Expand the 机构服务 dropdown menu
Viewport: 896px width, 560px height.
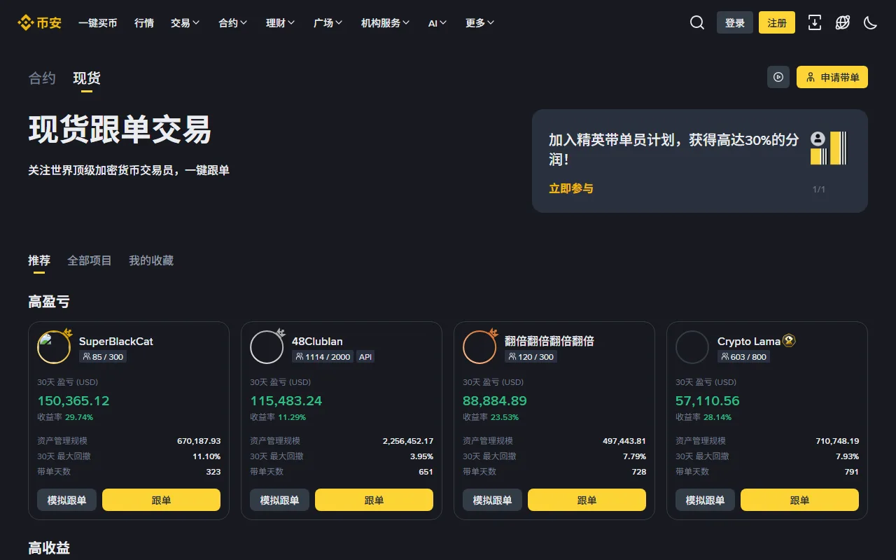tap(386, 23)
